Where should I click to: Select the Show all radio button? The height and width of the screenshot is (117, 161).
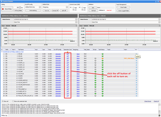pyautogui.click(x=3, y=101)
